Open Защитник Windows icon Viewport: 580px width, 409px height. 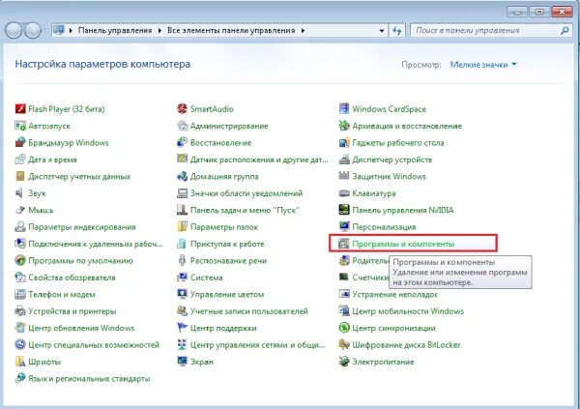344,176
